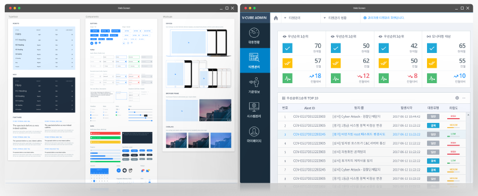Select root password rule text in row 3
This screenshot has height=196, width=478.
click(x=359, y=134)
